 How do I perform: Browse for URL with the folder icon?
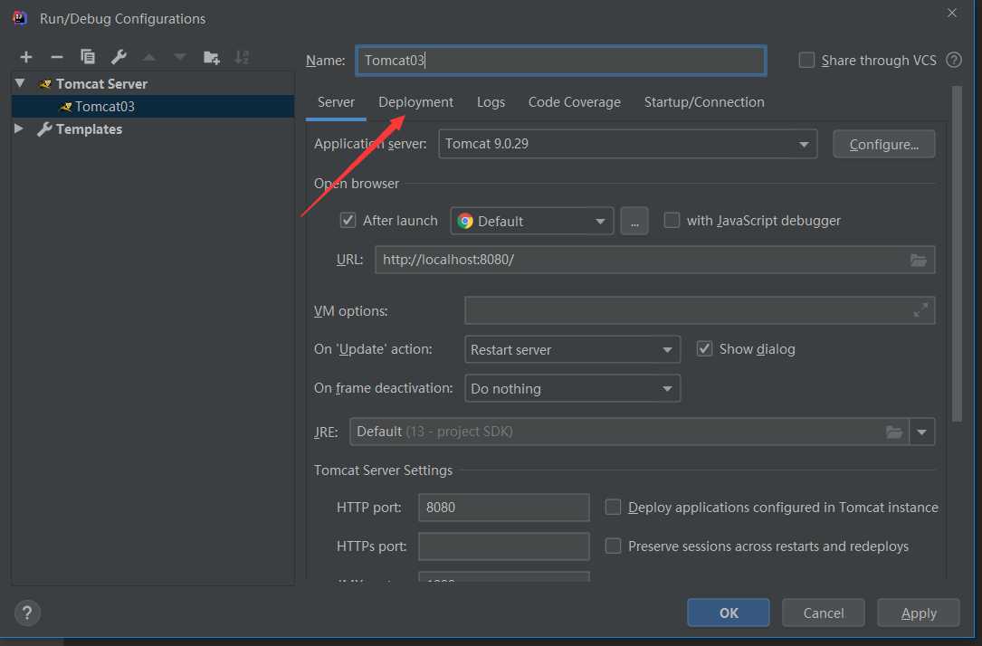pos(918,260)
